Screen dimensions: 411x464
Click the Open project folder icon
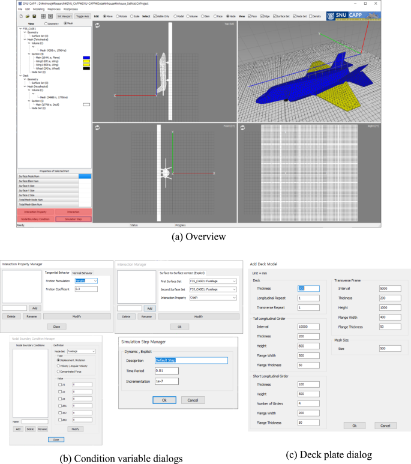point(27,16)
